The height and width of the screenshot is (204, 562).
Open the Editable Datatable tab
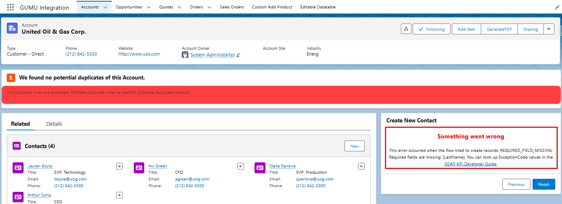click(318, 7)
